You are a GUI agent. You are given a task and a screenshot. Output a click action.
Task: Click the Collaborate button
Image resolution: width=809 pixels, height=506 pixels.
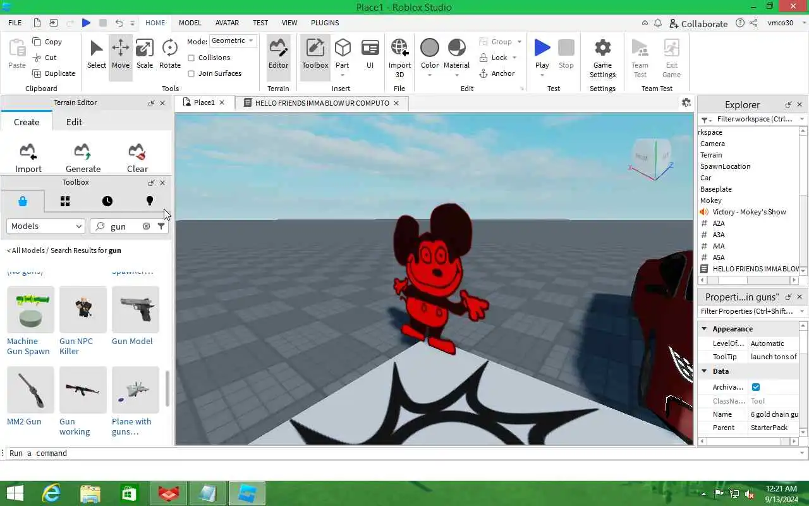[698, 23]
